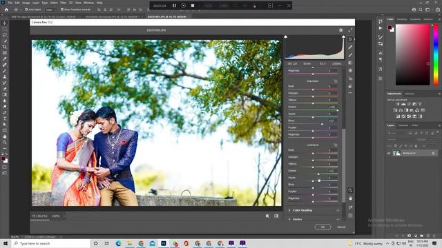Open Camera Raw settings gear

coord(340,30)
